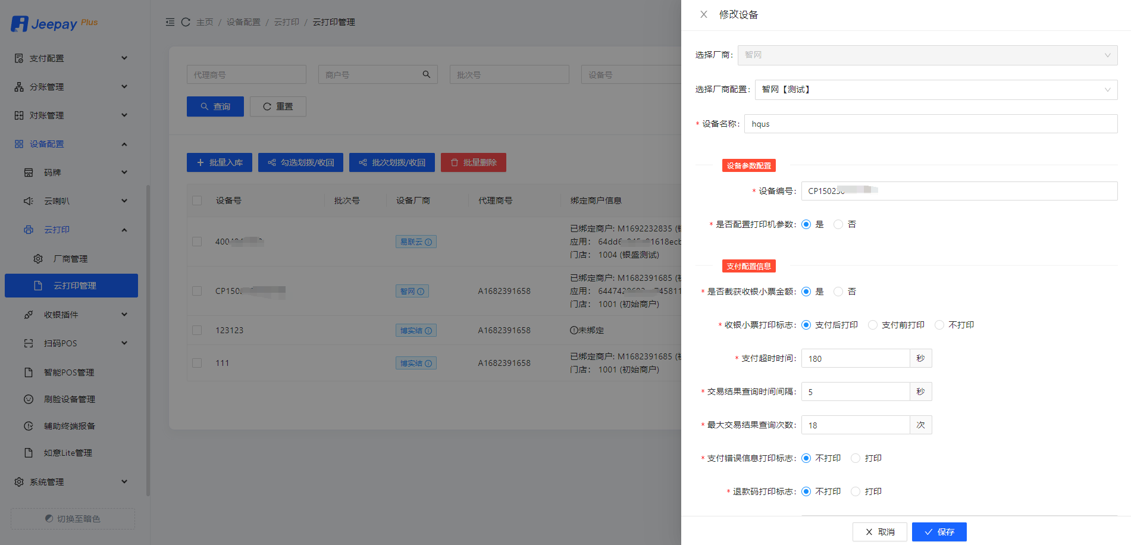The height and width of the screenshot is (545, 1131).
Task: Click the 取消 button
Action: click(x=879, y=532)
